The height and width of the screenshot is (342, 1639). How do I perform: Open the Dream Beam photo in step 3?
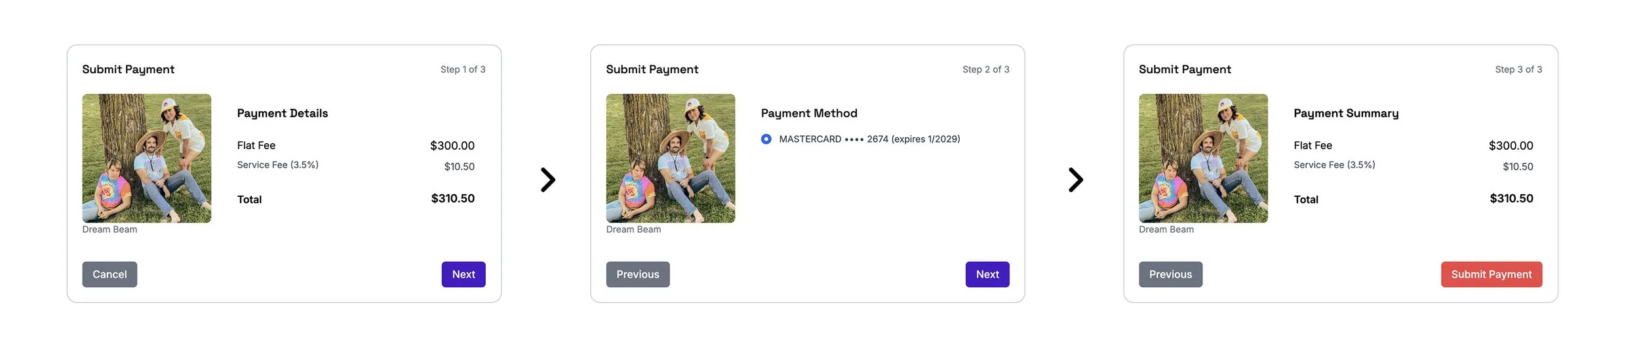[1203, 158]
